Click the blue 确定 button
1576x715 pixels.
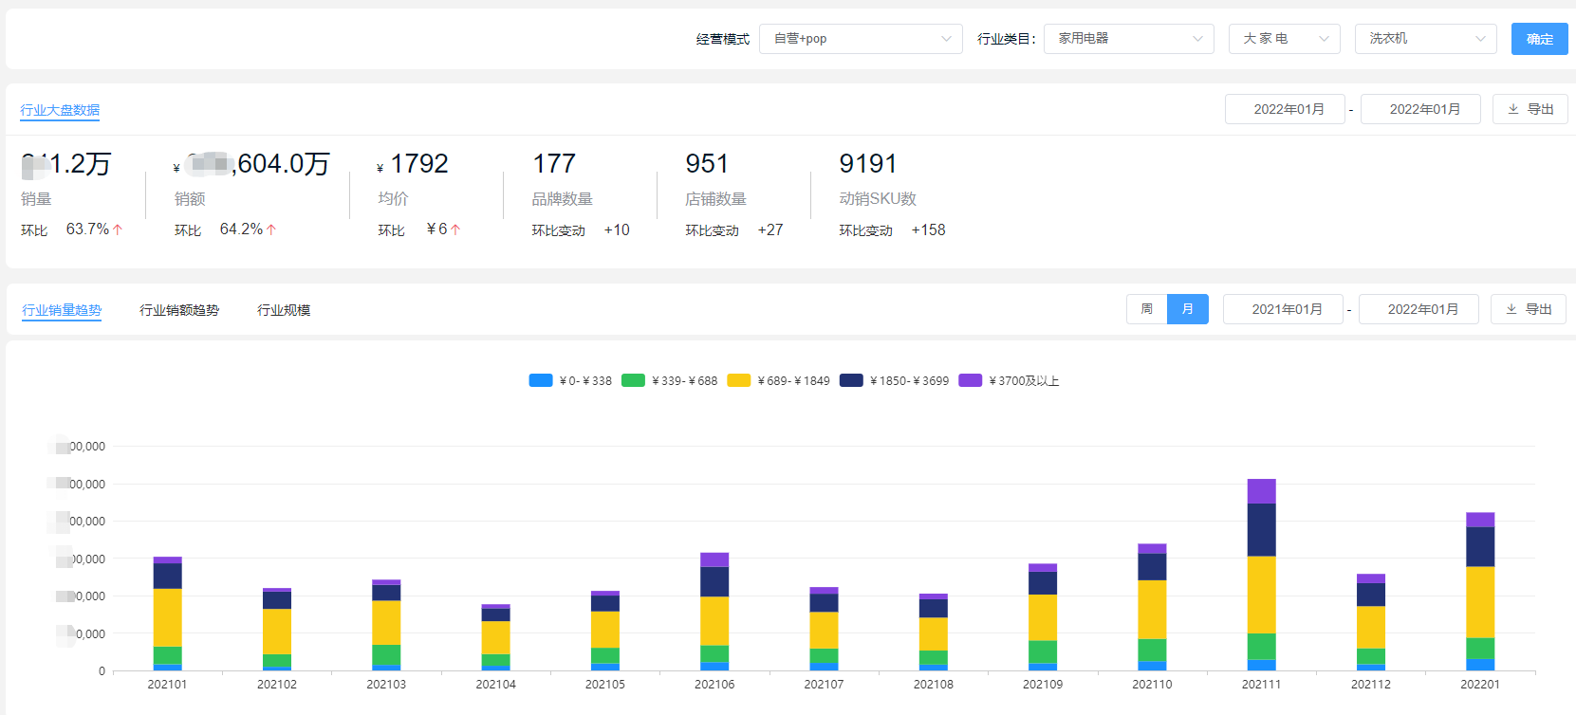tap(1539, 39)
